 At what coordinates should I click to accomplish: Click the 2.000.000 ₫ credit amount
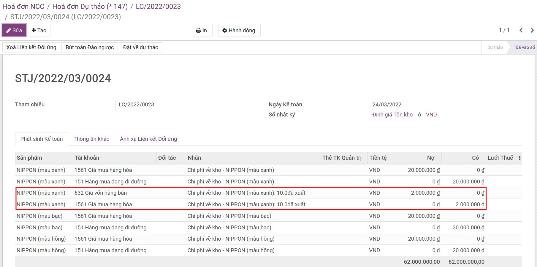click(470, 204)
